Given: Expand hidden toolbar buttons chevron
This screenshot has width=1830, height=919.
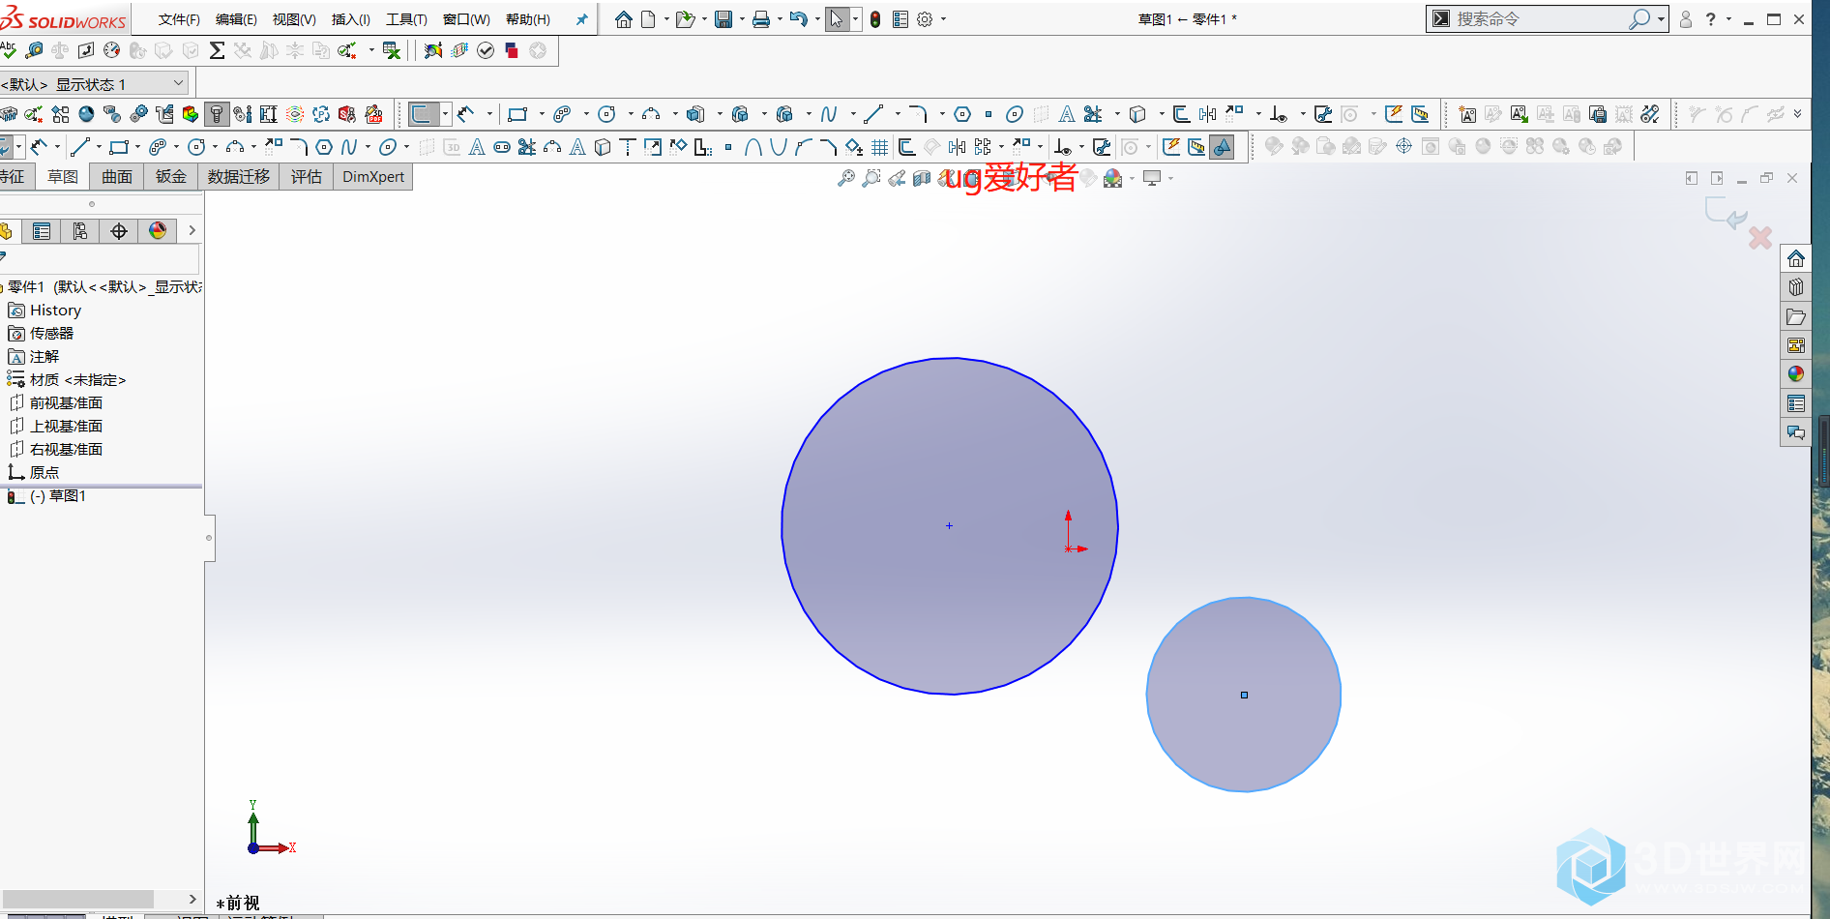Looking at the screenshot, I should coord(1798,114).
